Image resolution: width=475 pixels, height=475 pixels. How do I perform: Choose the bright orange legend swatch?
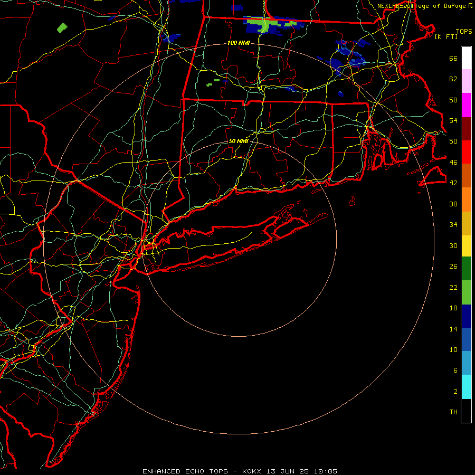[x=466, y=199]
